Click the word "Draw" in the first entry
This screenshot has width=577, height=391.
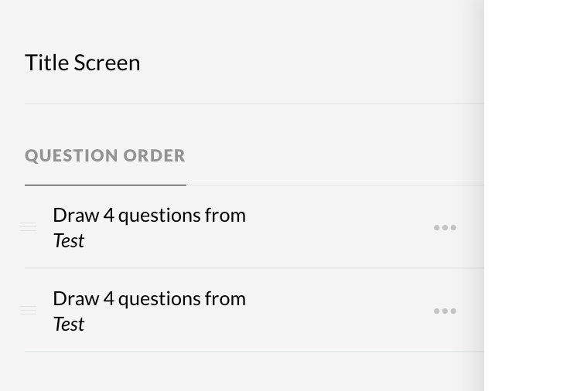click(x=75, y=216)
